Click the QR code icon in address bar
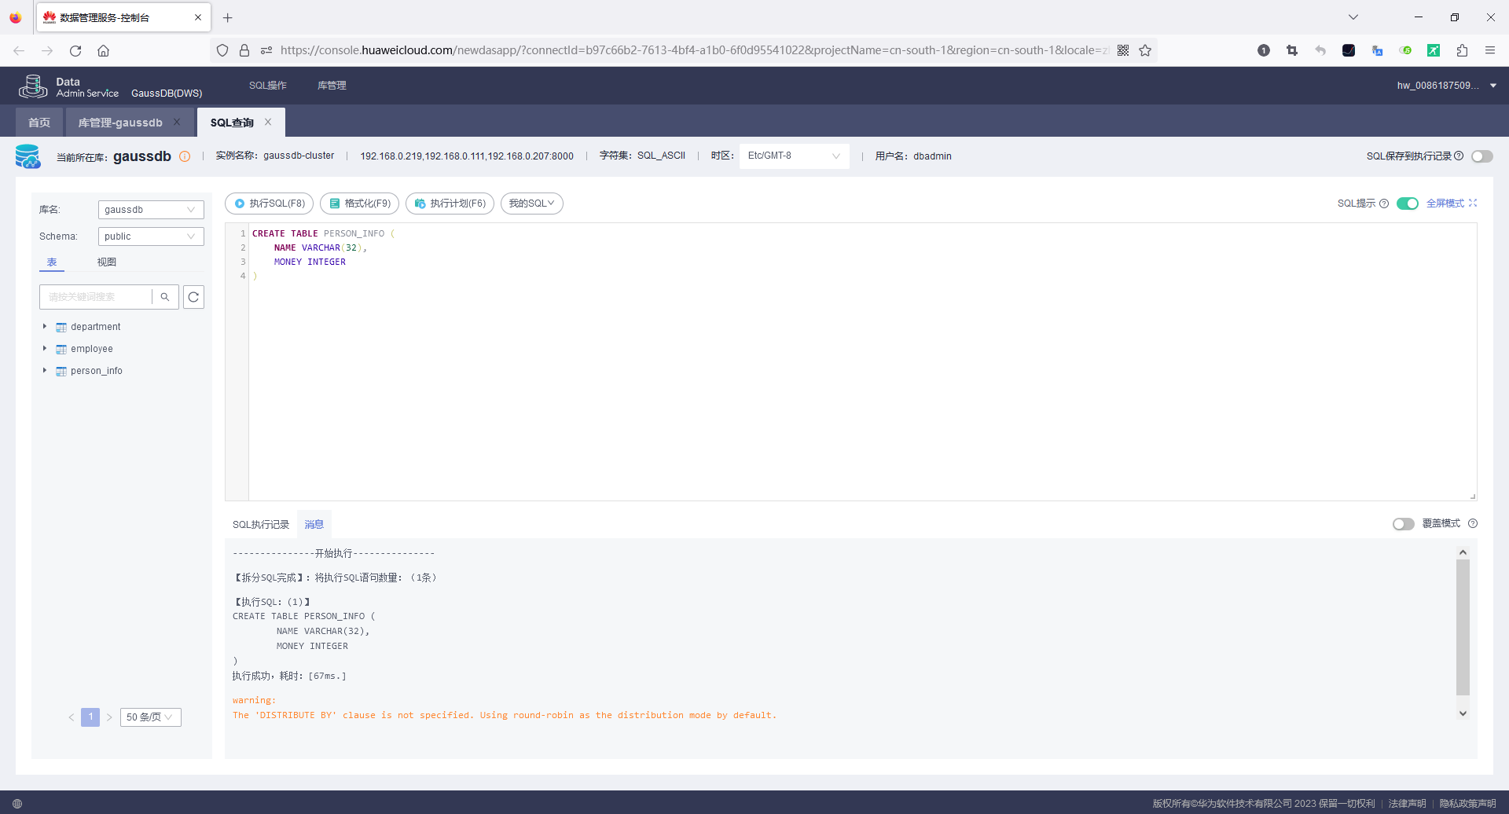 click(1123, 50)
